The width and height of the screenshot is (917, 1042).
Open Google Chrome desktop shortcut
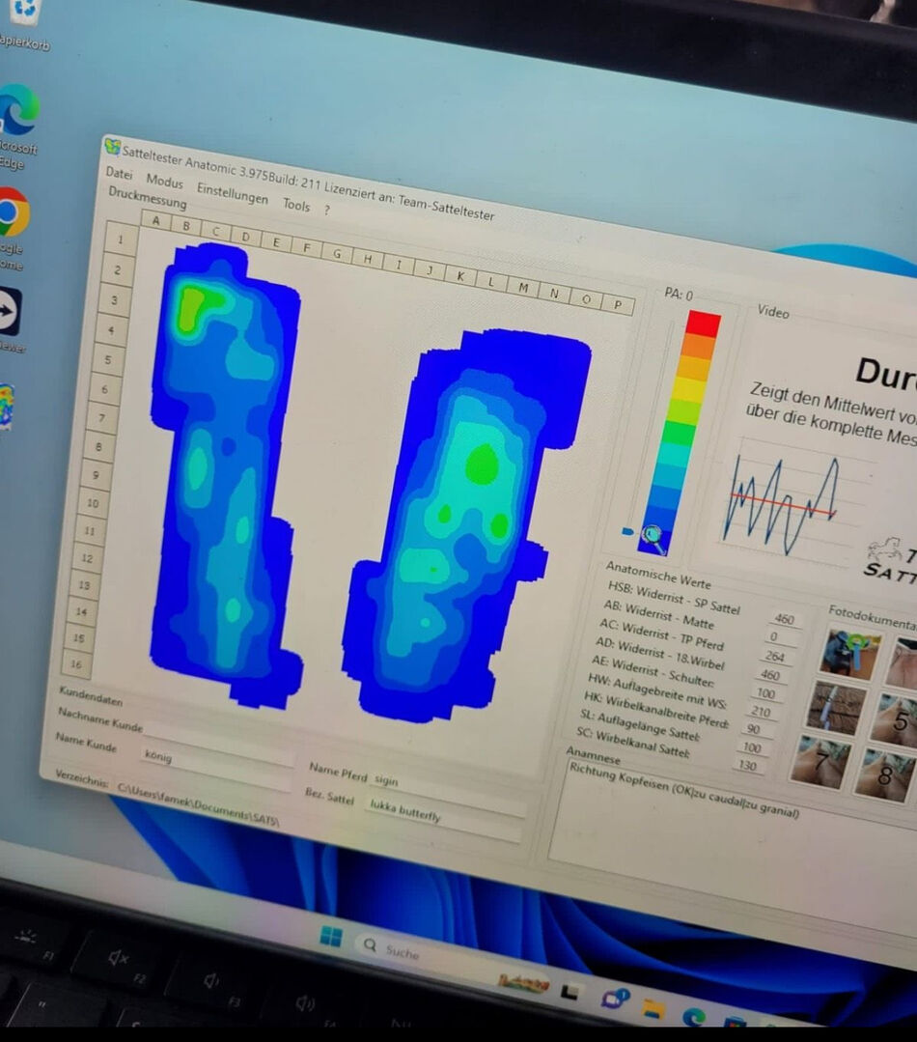pos(12,212)
